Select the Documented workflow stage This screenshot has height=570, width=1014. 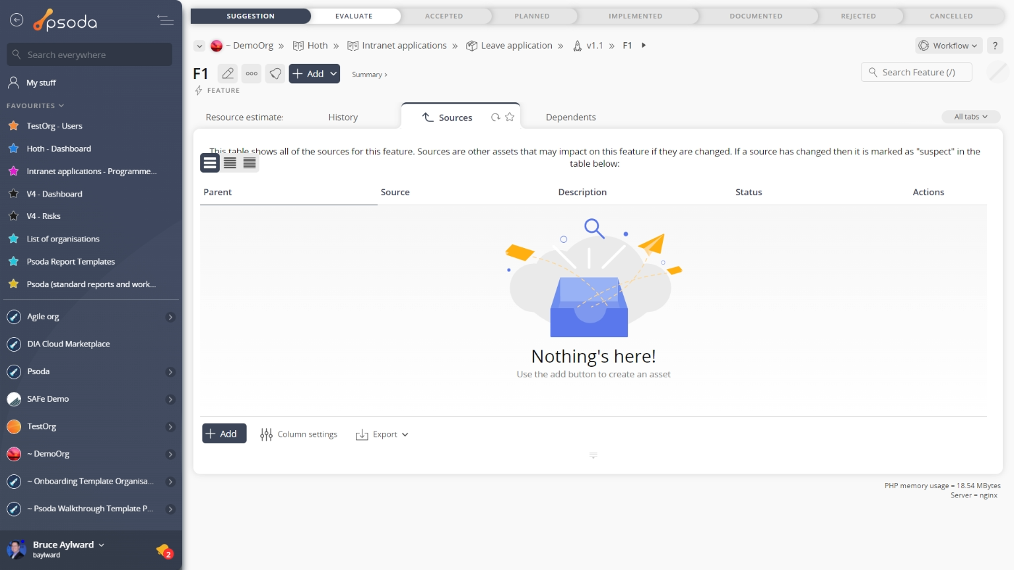tap(757, 16)
